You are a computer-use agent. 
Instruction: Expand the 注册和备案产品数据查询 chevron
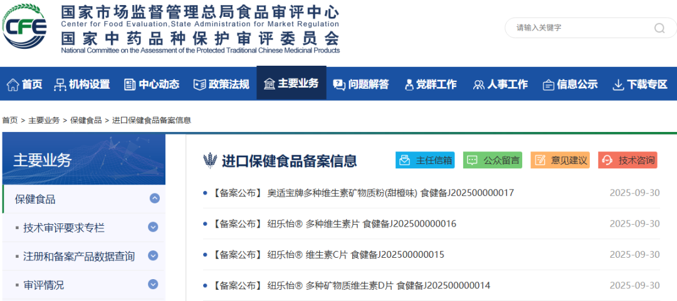click(153, 256)
